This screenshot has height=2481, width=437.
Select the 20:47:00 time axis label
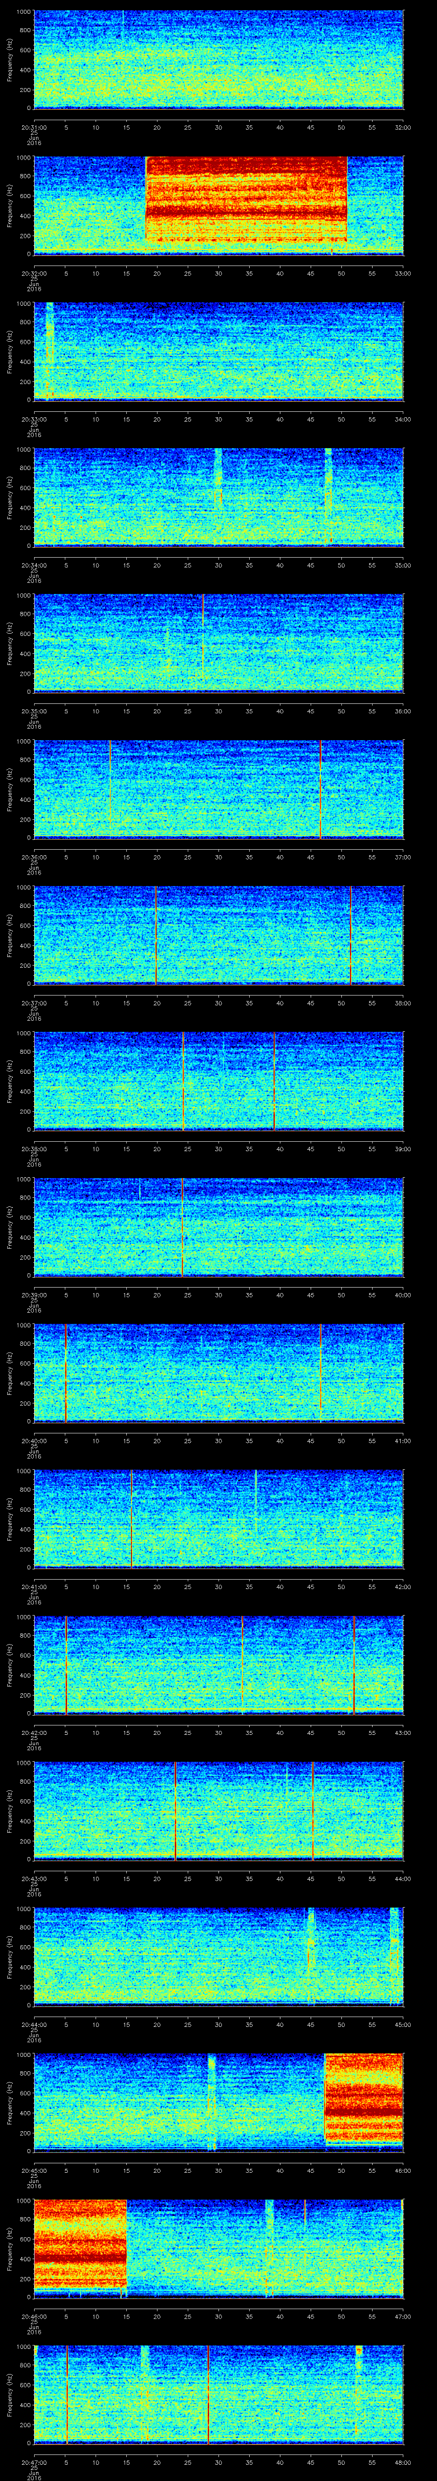tap(35, 2462)
